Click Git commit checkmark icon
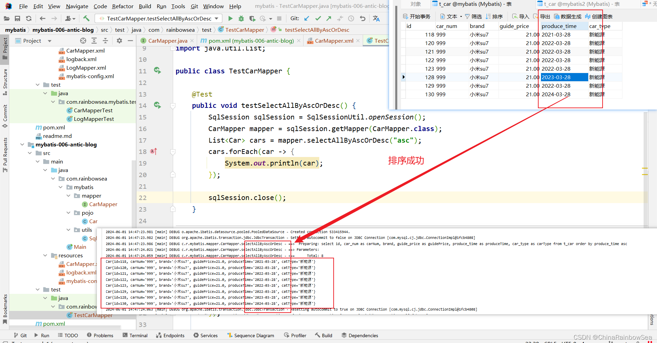 coord(318,18)
